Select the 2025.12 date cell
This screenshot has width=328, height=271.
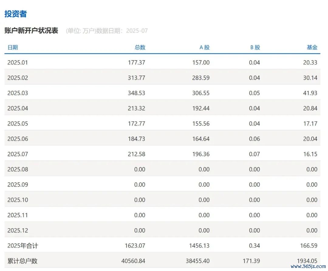click(18, 230)
